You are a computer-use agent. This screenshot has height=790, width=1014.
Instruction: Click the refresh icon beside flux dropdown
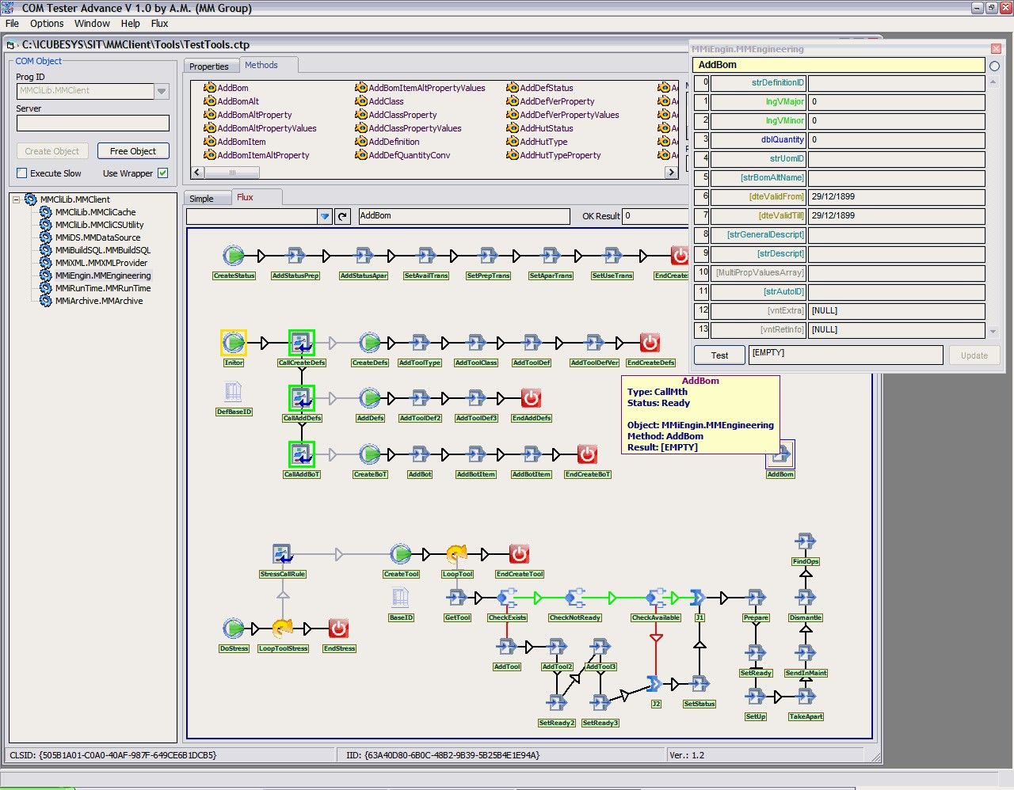pyautogui.click(x=342, y=216)
